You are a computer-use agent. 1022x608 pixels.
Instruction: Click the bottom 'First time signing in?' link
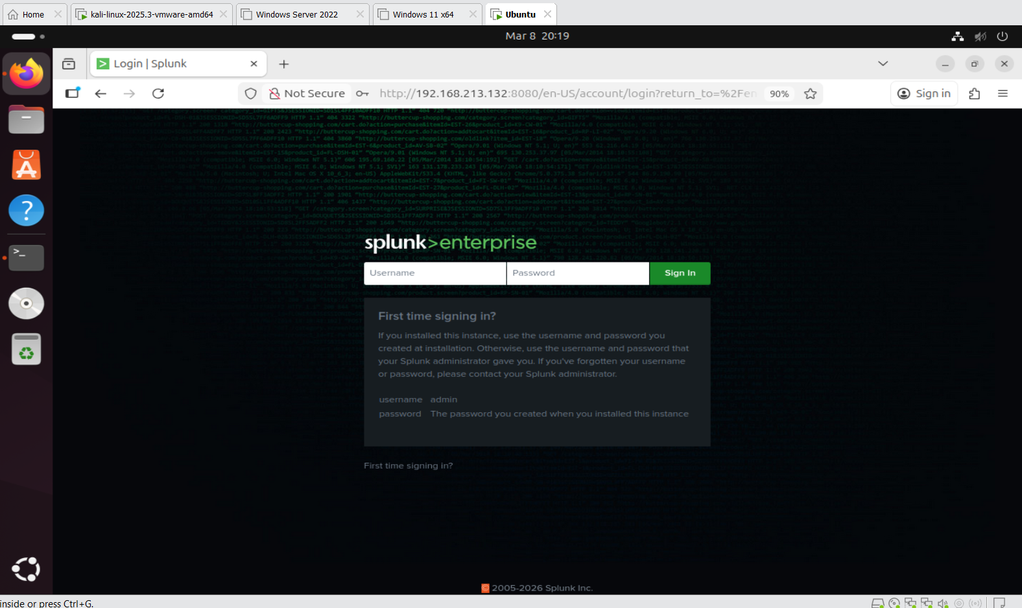tap(409, 465)
